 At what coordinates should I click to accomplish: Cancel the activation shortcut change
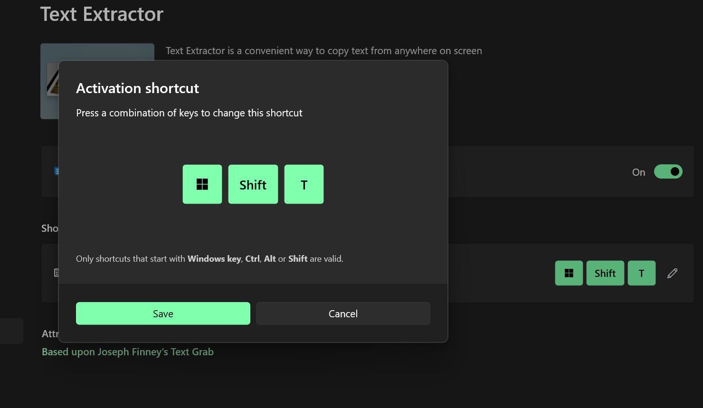pos(343,313)
